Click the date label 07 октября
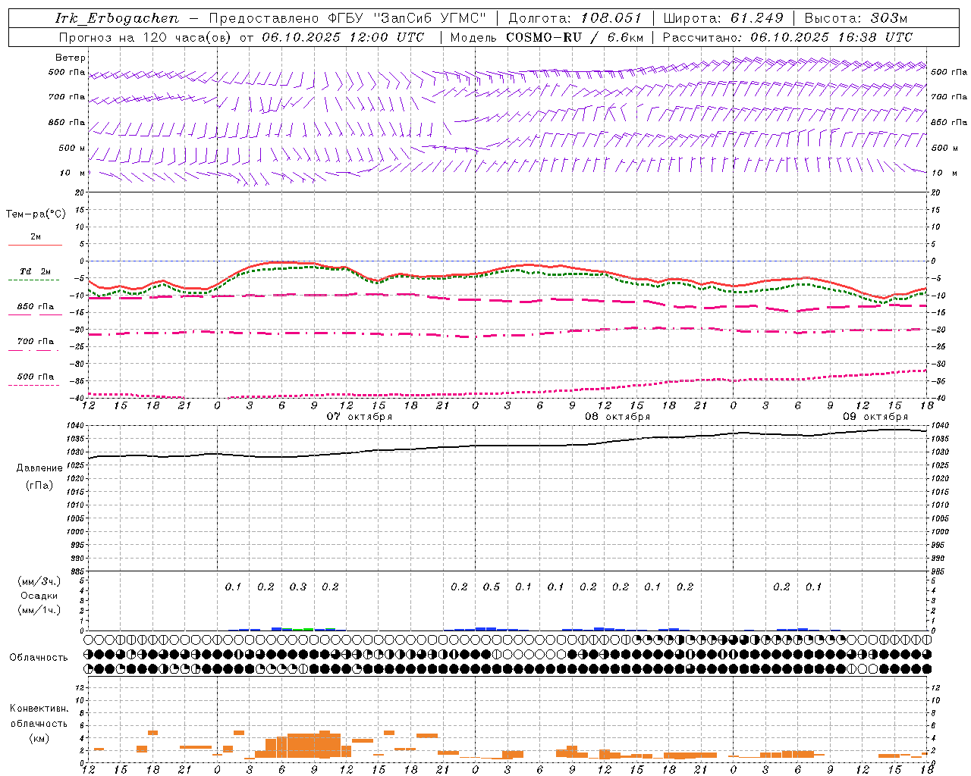 tap(360, 417)
